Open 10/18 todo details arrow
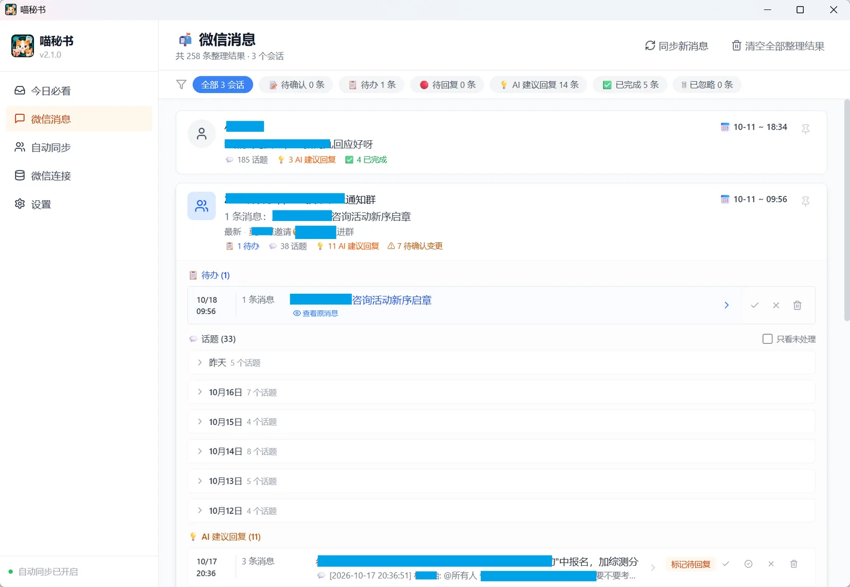This screenshot has width=850, height=587. pyautogui.click(x=726, y=305)
